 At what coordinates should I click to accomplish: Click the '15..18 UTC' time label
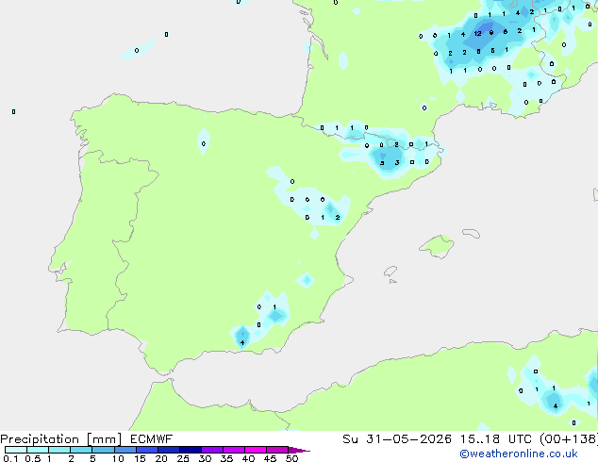495,439
